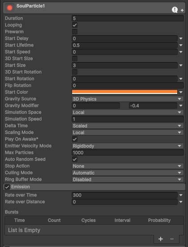Enable the Prewarm checkbox
The height and width of the screenshot is (247, 188).
coord(75,32)
